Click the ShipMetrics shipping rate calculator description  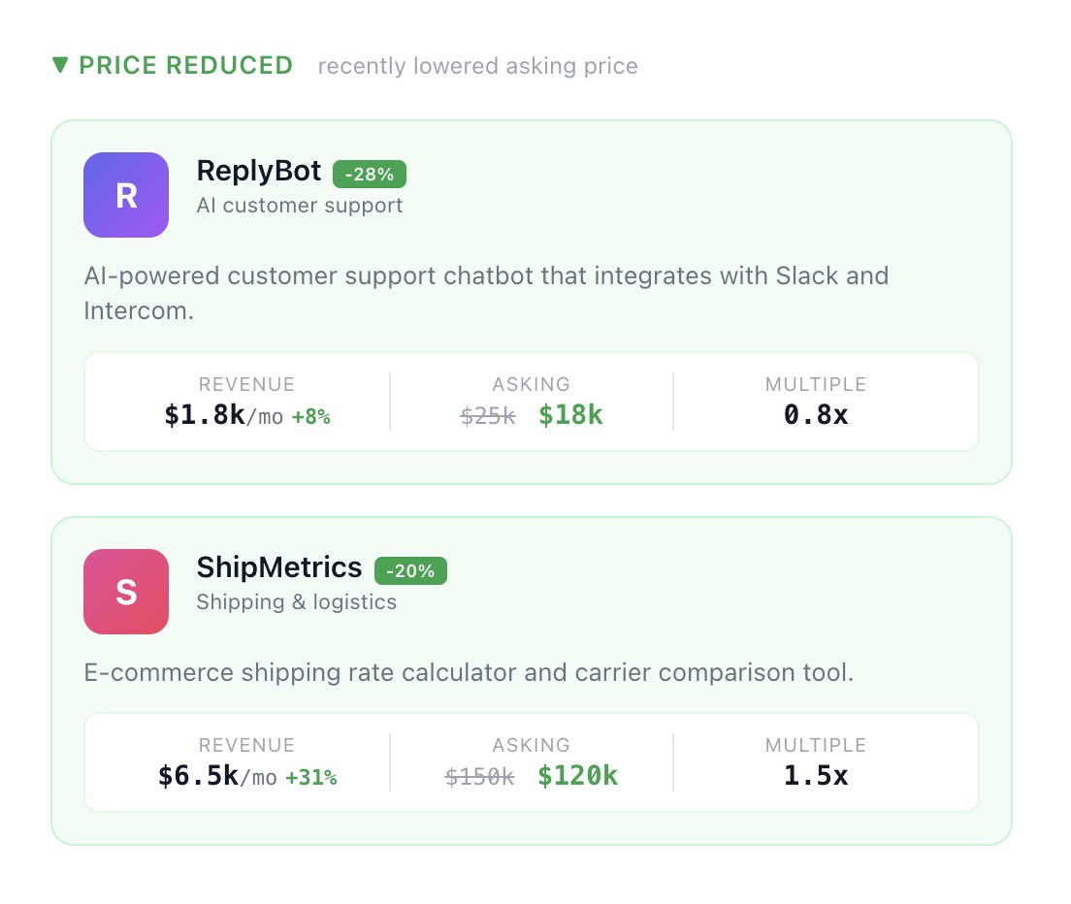[x=469, y=672]
